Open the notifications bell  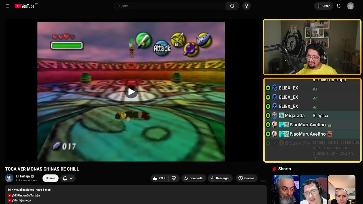pos(339,6)
